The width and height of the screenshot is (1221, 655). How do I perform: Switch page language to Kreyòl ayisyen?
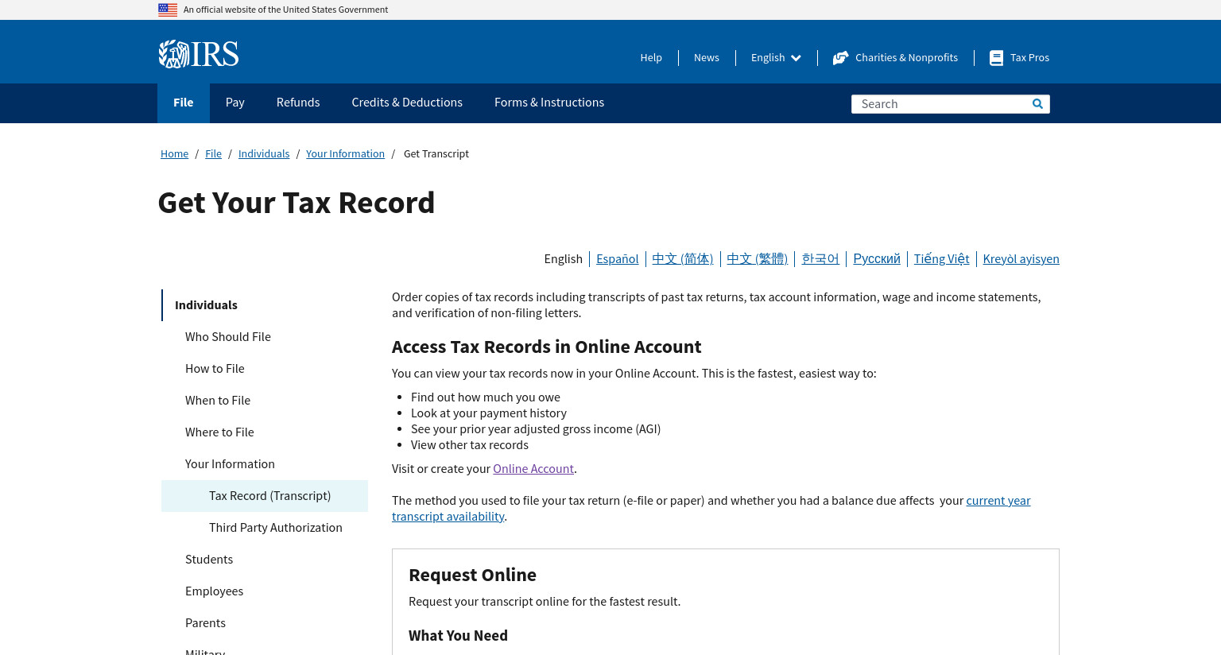(1021, 259)
